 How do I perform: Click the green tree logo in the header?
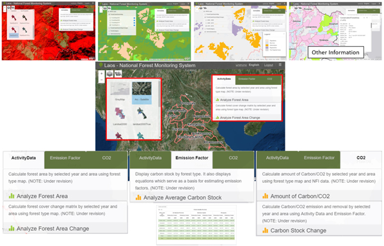pyautogui.click(x=100, y=65)
